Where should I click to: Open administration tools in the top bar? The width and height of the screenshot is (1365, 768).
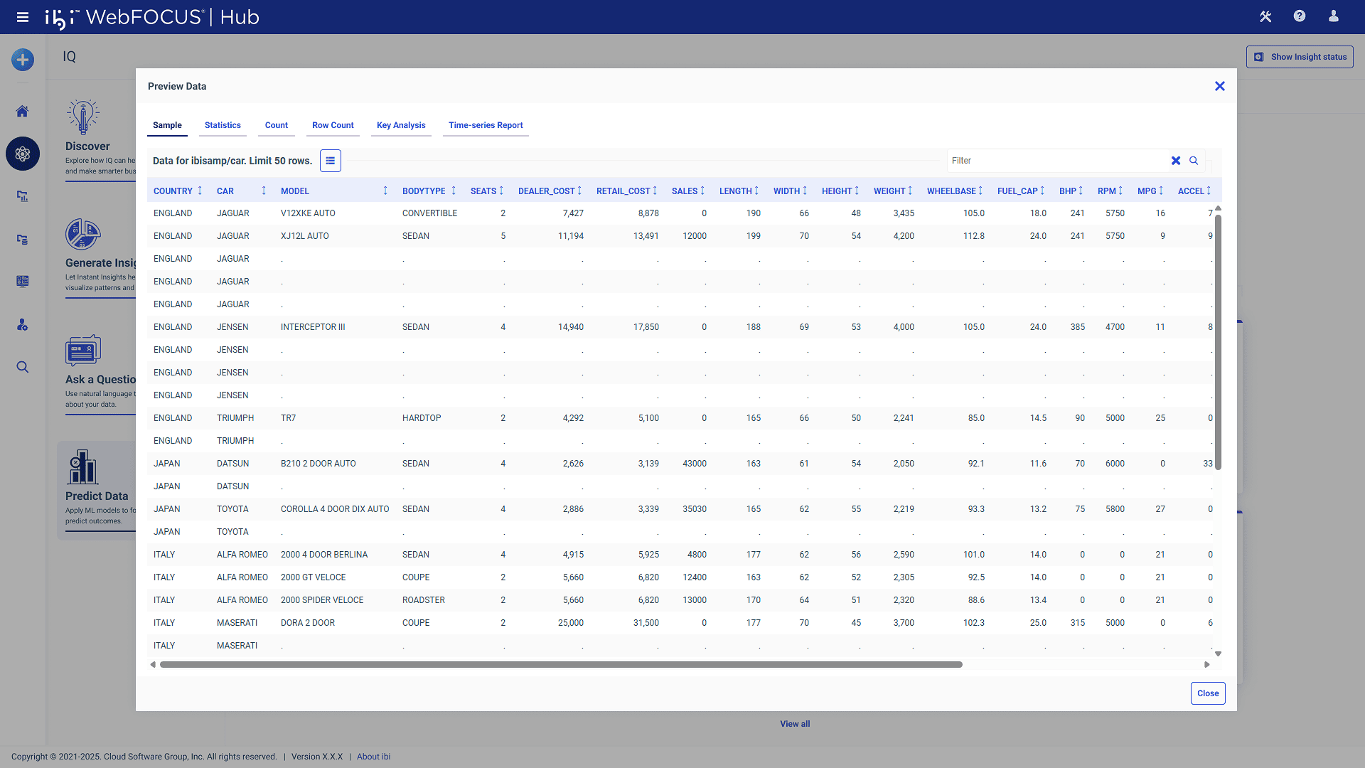[1265, 16]
